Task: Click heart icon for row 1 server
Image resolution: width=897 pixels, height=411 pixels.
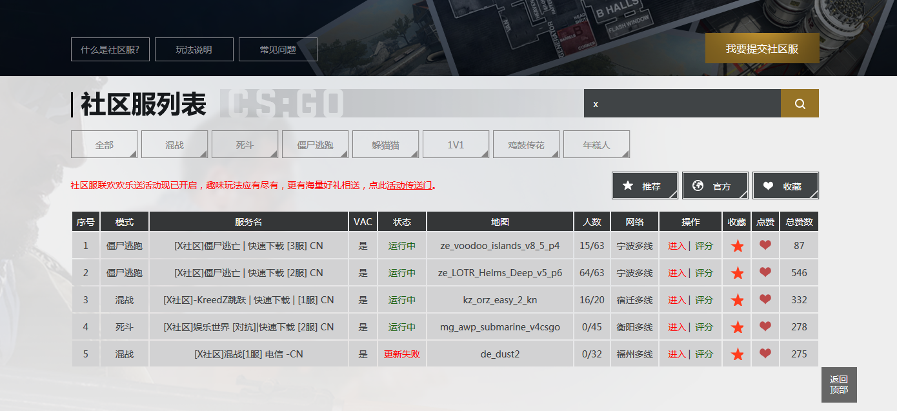Action: click(x=765, y=245)
